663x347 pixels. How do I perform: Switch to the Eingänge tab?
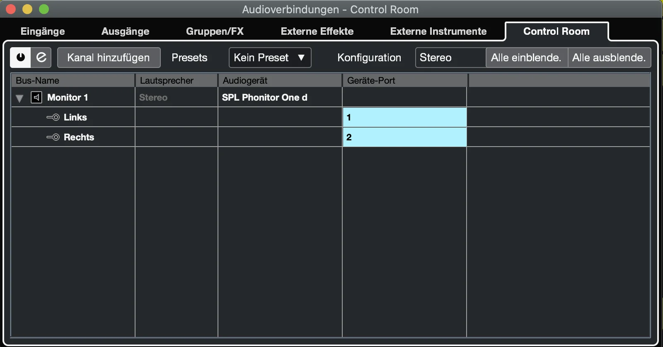(43, 31)
